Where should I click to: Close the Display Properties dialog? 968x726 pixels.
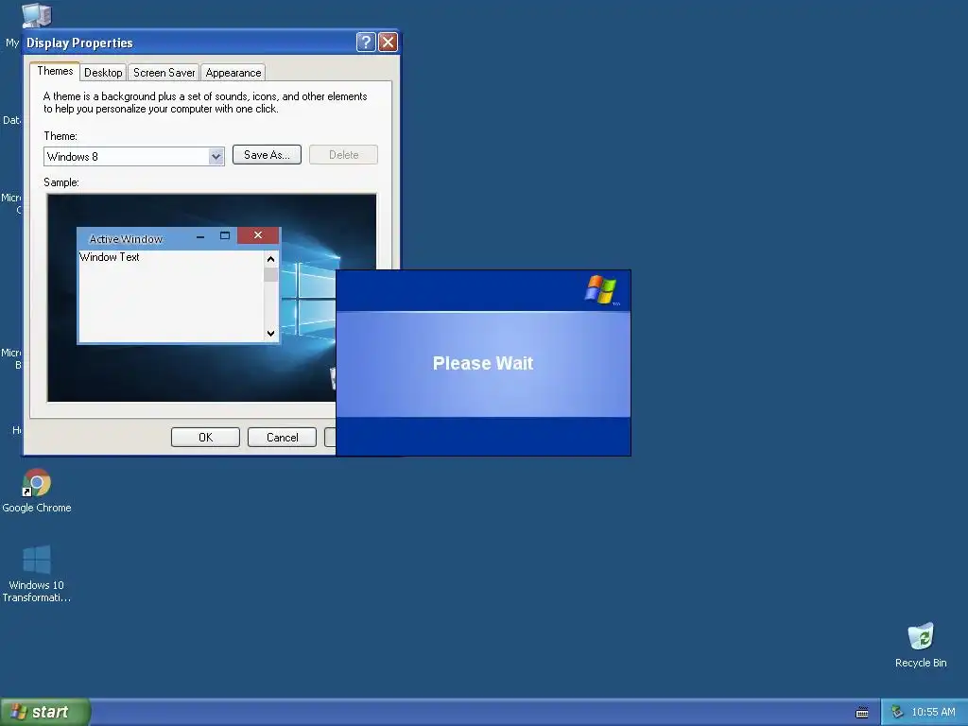pos(388,42)
